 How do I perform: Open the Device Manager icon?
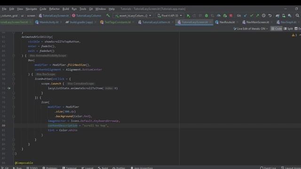coord(284,15)
